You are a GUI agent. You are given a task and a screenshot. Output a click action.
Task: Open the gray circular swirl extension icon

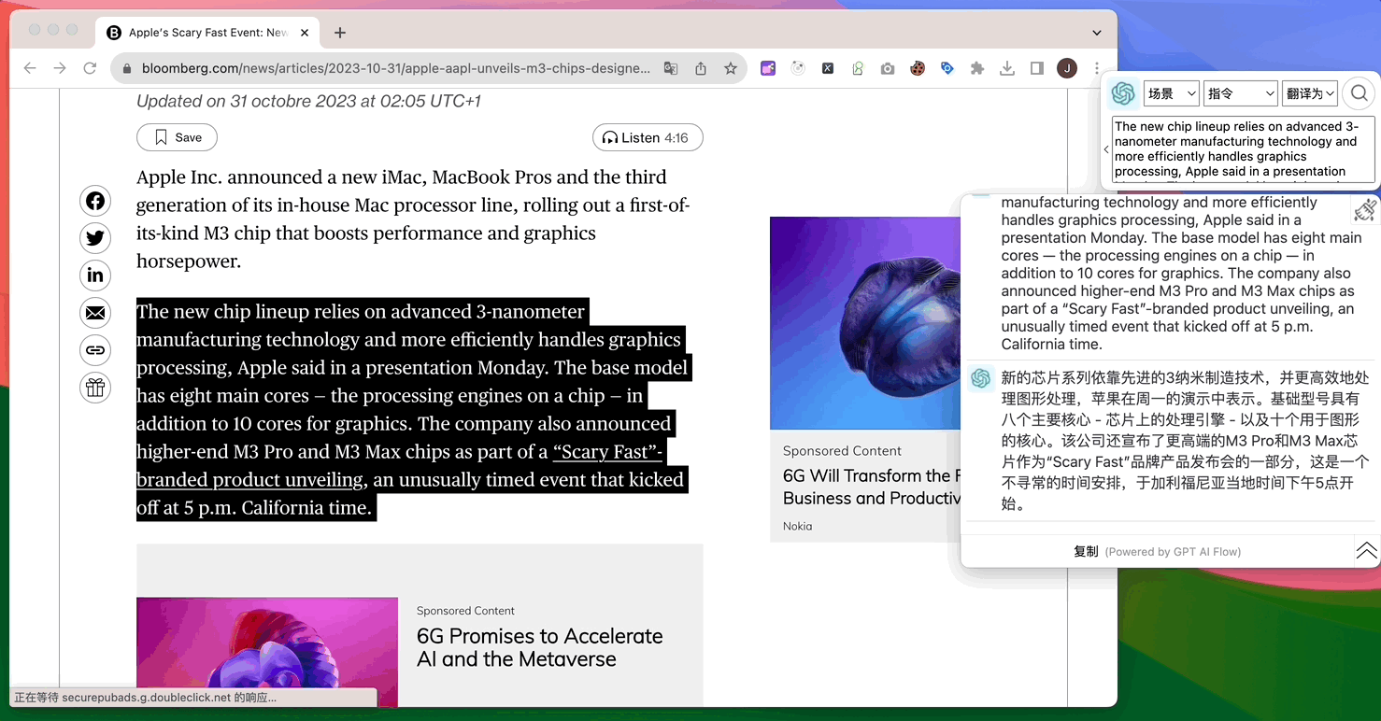click(798, 68)
